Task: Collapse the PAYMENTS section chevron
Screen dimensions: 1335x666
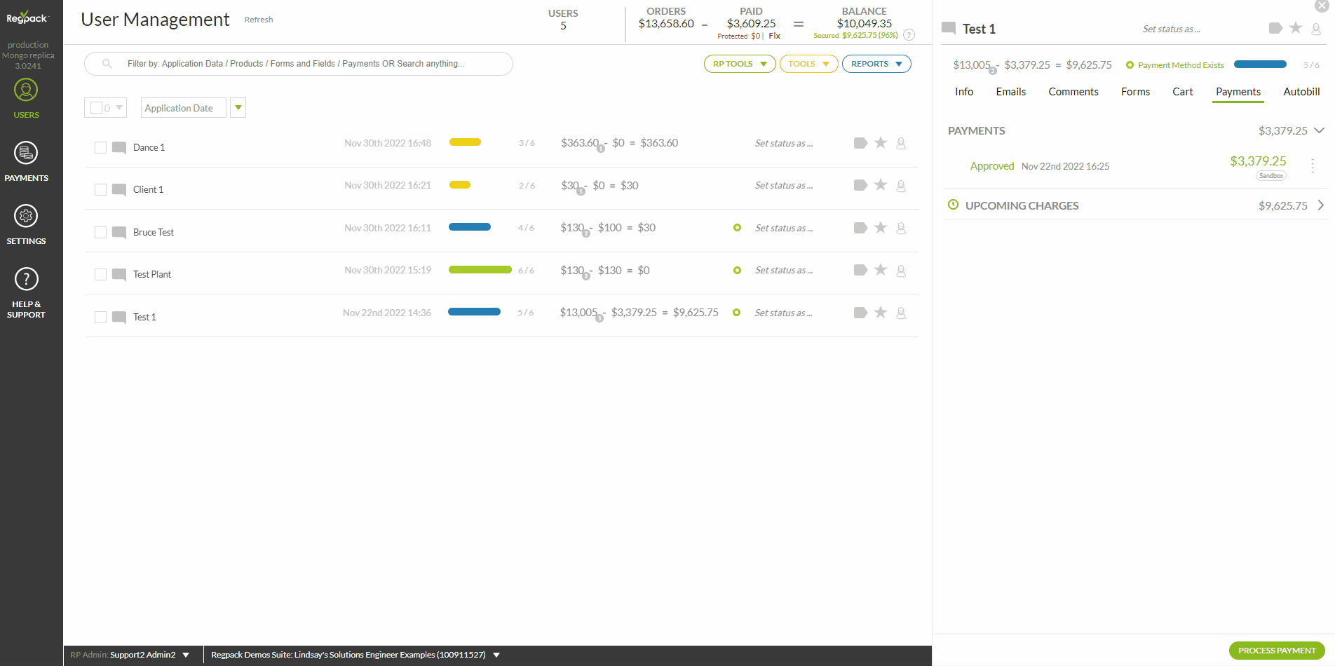Action: (x=1319, y=130)
